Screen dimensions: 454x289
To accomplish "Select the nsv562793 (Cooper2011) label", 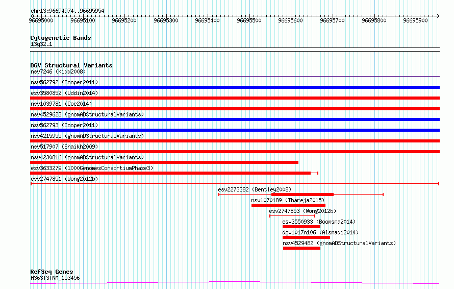I will (x=64, y=125).
